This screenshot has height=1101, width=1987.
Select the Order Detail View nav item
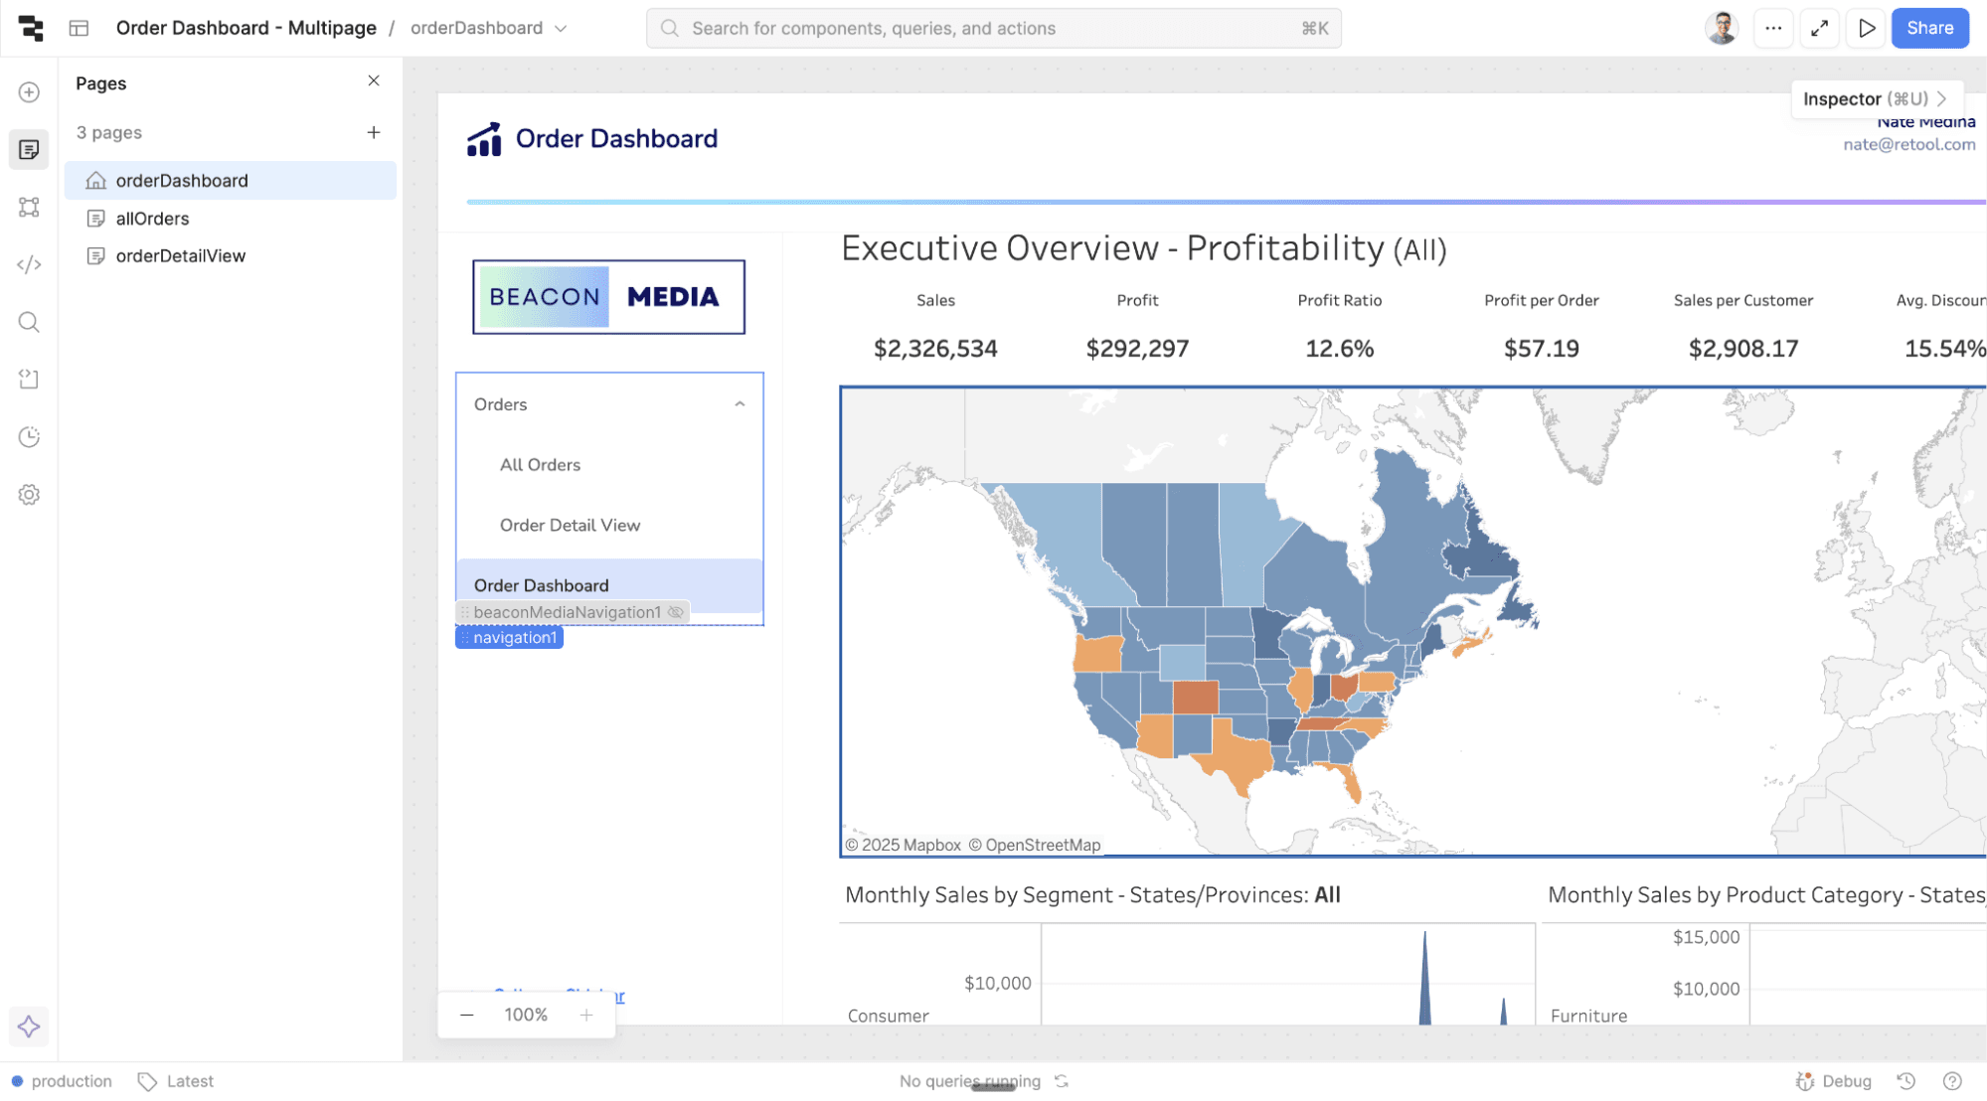[x=570, y=525]
